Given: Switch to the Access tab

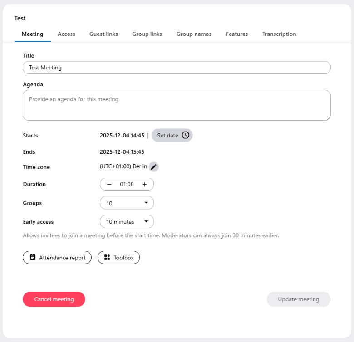Looking at the screenshot, I should pyautogui.click(x=66, y=34).
